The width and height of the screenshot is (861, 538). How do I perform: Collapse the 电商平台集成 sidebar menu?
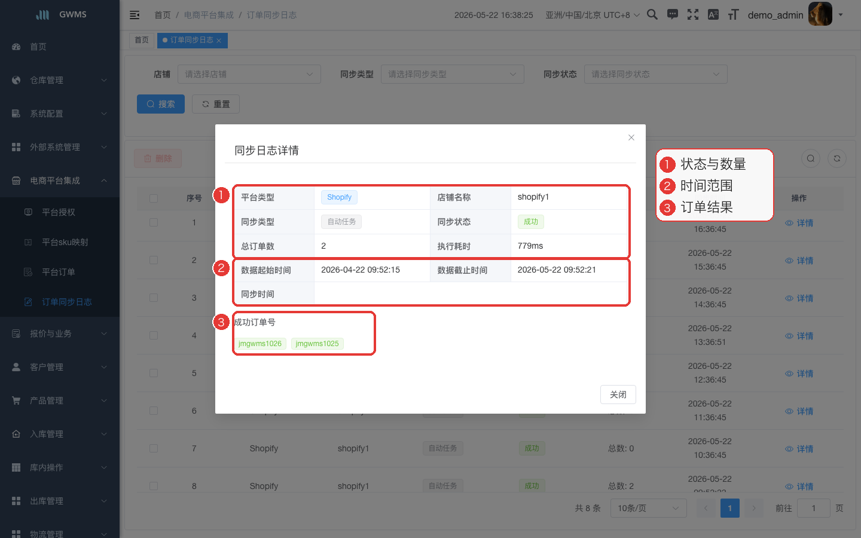click(60, 181)
